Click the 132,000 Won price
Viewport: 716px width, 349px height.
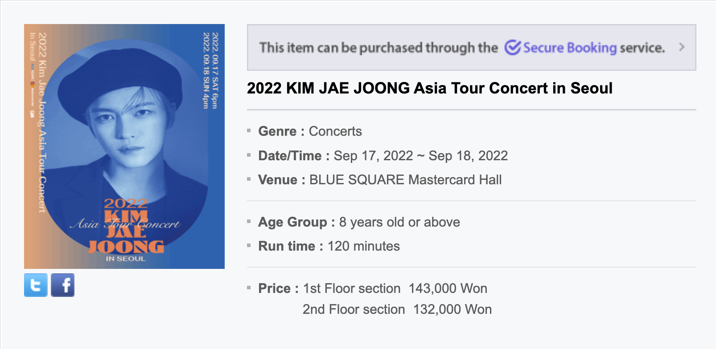tap(453, 309)
